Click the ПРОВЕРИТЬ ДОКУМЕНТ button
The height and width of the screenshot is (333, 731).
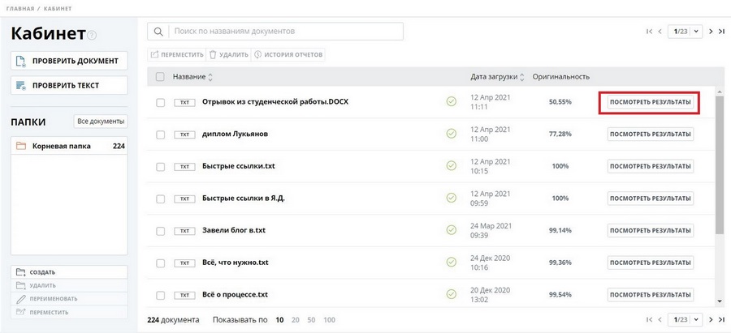point(69,61)
